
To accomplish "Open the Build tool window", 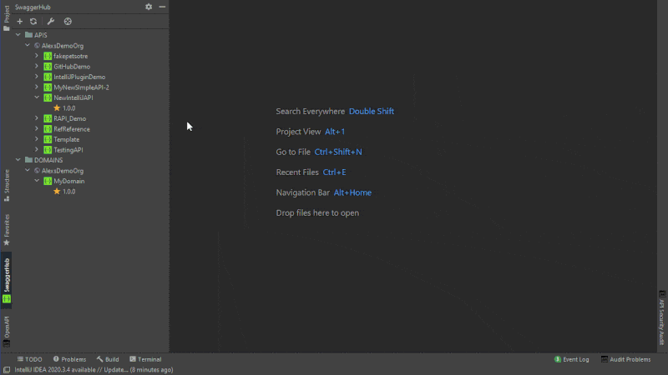I will coord(108,359).
